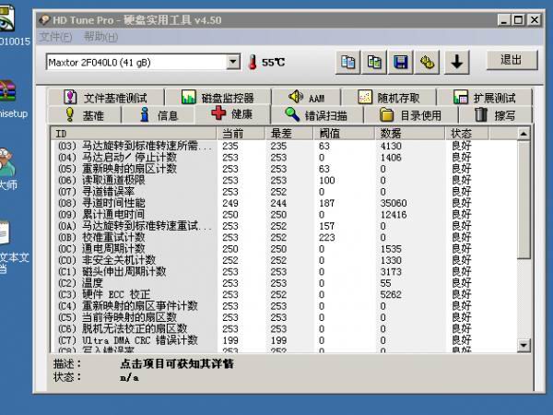Click the 最差 column header
The image size is (553, 415).
[288, 134]
